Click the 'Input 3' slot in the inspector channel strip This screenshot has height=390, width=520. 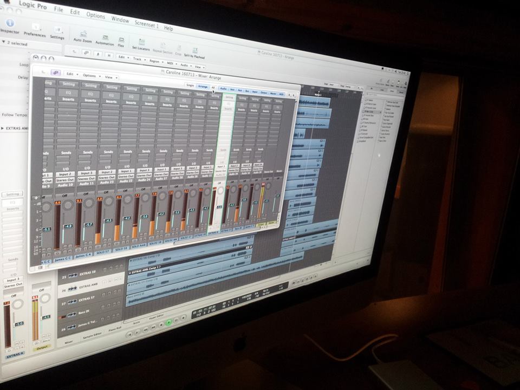tap(13, 280)
